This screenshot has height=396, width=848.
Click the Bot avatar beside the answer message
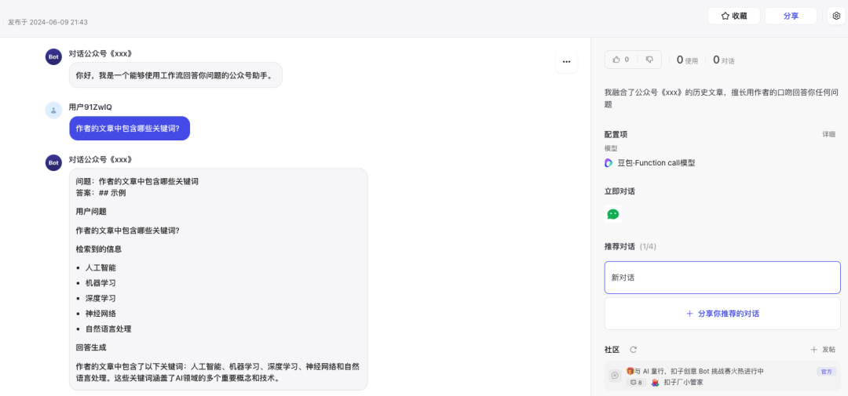point(53,162)
